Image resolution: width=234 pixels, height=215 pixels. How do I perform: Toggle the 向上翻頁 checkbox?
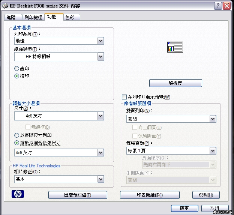(135, 127)
